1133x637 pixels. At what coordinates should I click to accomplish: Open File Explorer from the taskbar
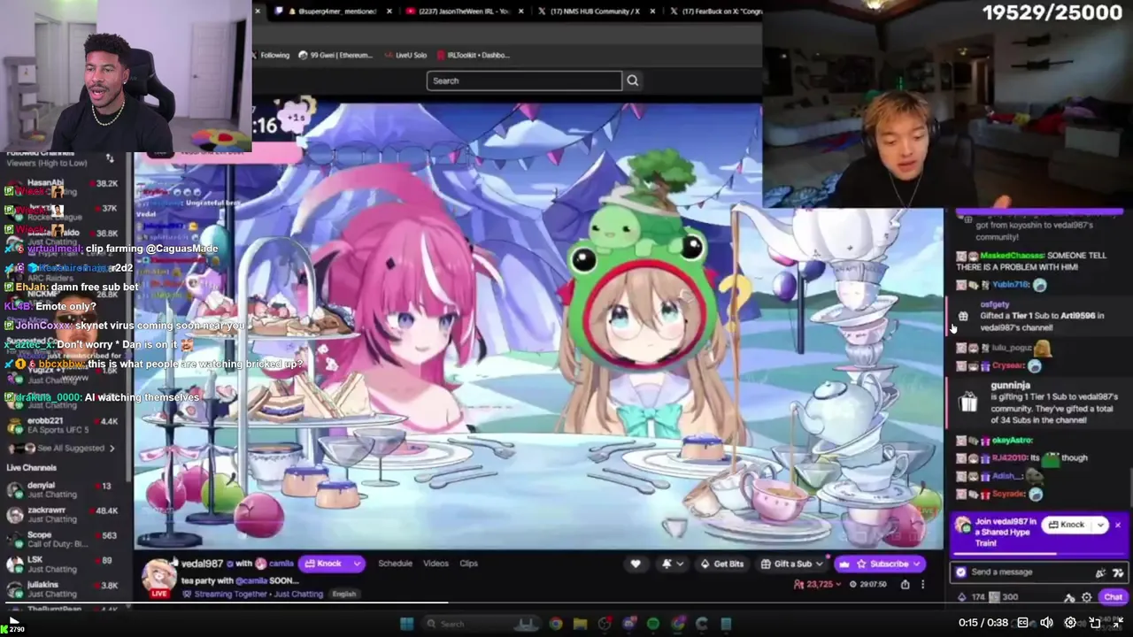tap(580, 624)
